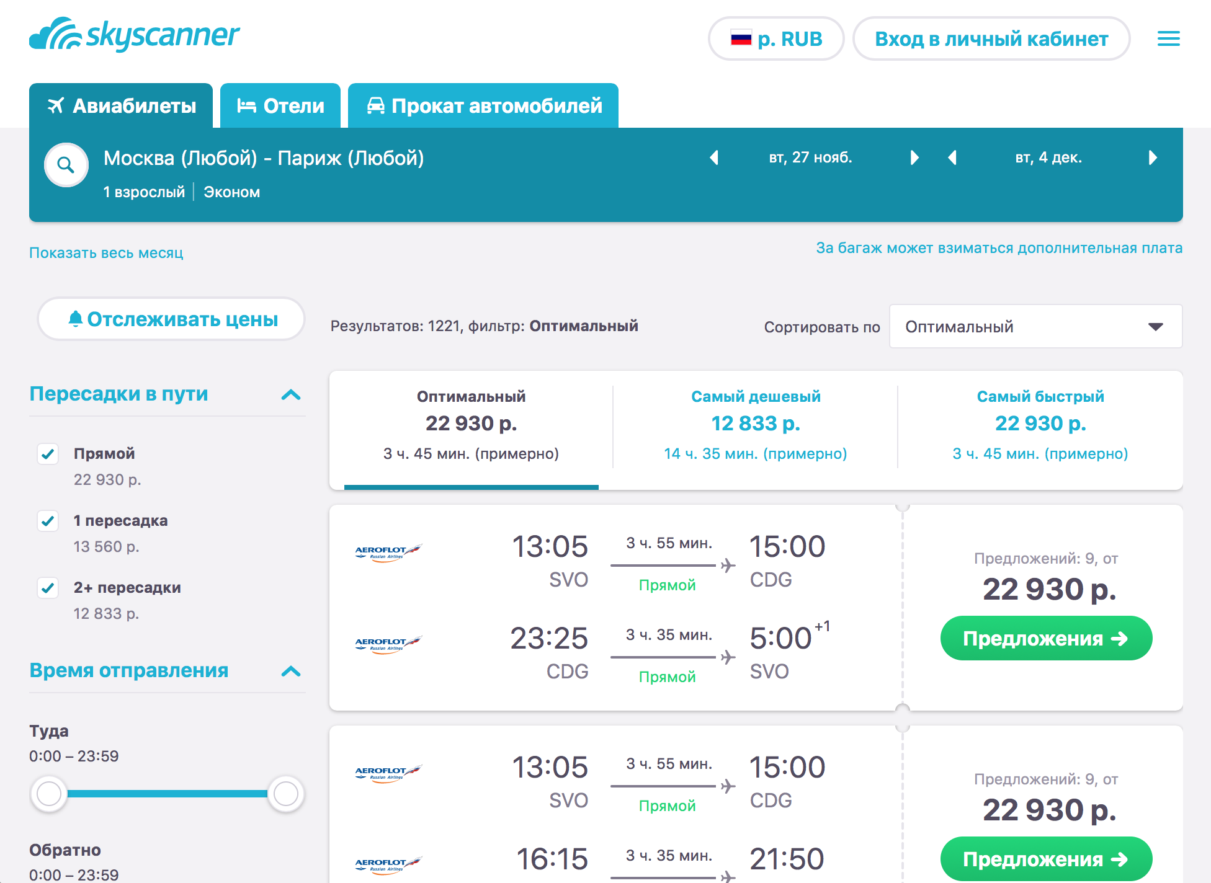The image size is (1211, 883).
Task: Go to previous return date arrow
Action: (952, 158)
